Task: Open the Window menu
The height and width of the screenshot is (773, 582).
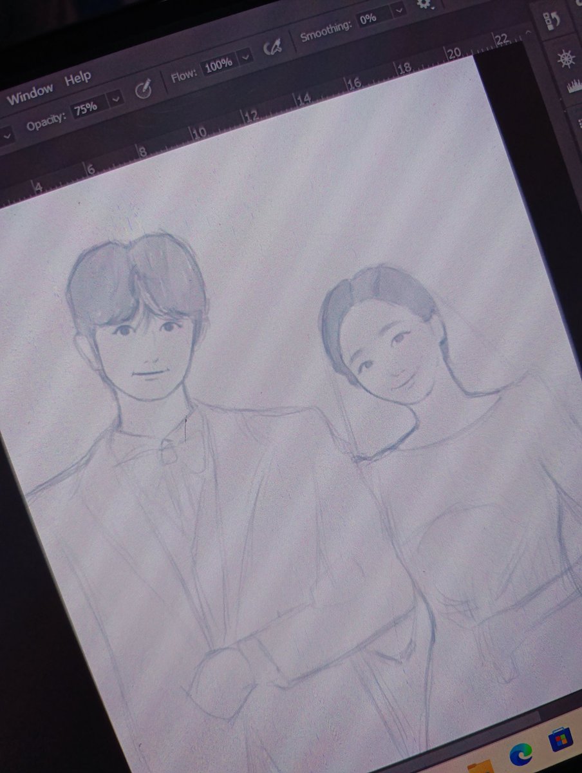Action: (30, 94)
